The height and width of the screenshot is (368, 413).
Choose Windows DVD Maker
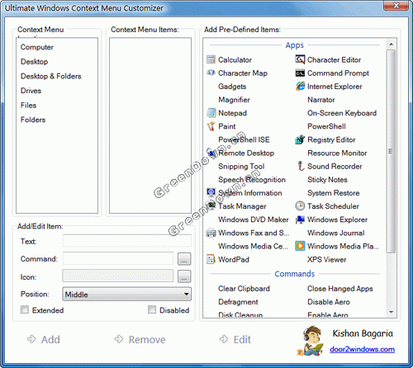(254, 219)
